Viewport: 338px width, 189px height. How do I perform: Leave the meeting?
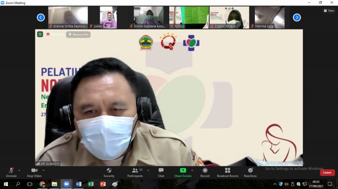[x=327, y=173]
